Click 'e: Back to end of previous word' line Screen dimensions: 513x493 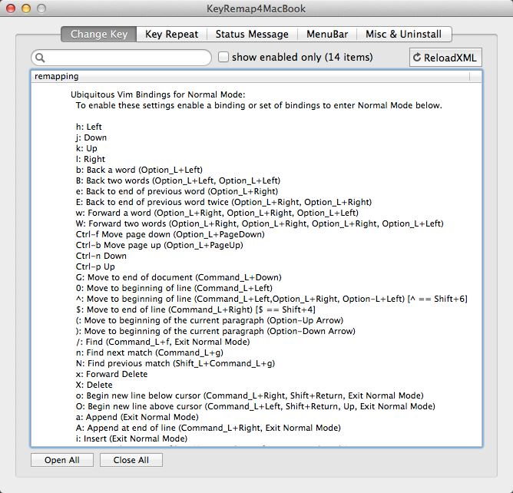click(x=177, y=191)
